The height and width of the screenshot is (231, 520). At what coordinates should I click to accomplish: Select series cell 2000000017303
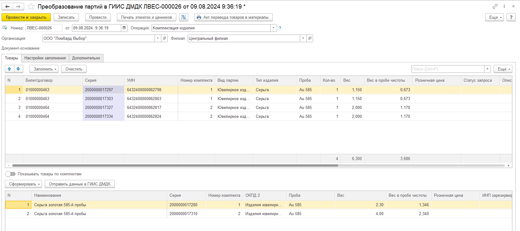tap(103, 99)
